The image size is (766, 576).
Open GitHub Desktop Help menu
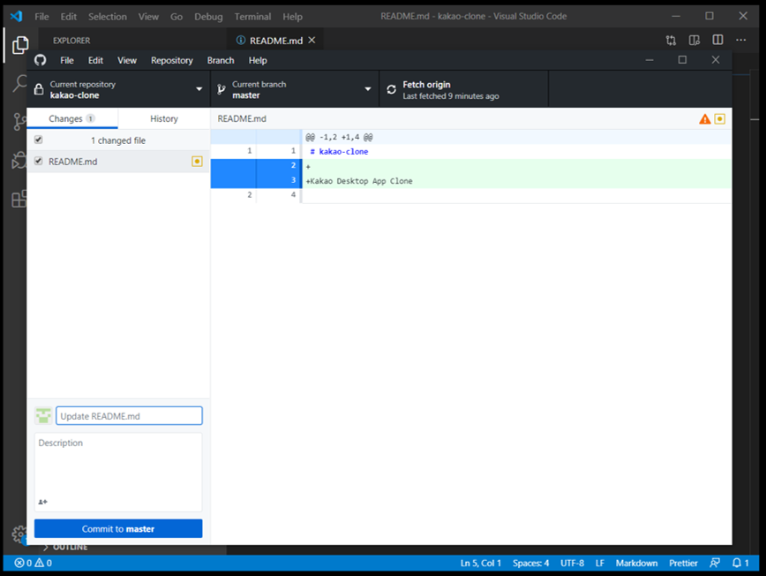coord(258,60)
